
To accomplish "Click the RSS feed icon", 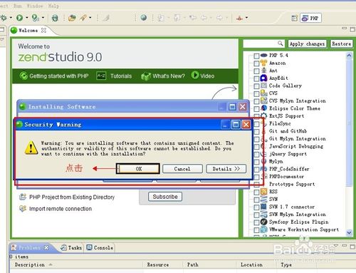I will coord(263,192).
